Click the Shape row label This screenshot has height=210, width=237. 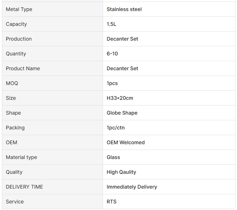(13, 113)
